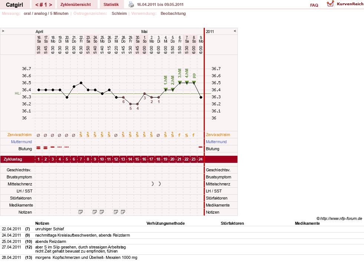Image resolution: width=364 pixels, height=280 pixels.
Task: Open the Catgirl tab
Action: point(14,5)
